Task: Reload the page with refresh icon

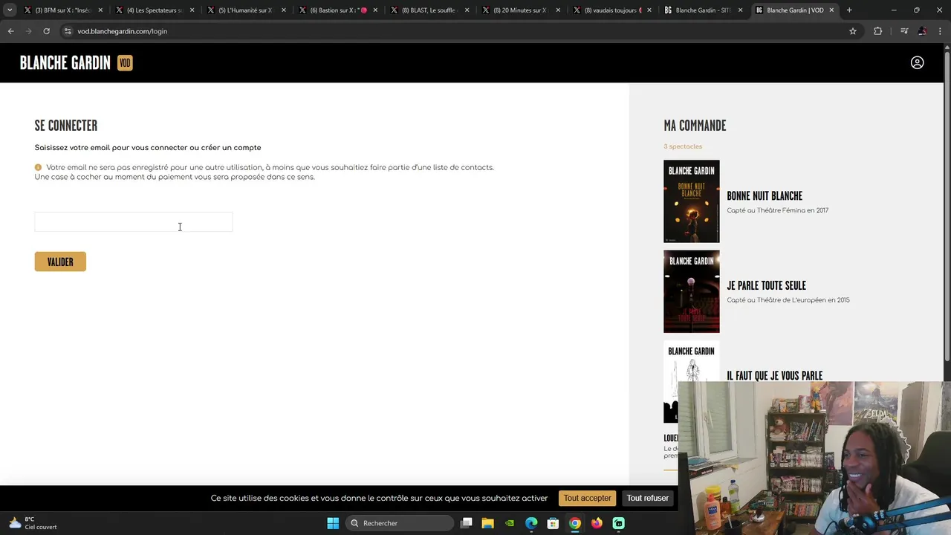Action: (46, 31)
